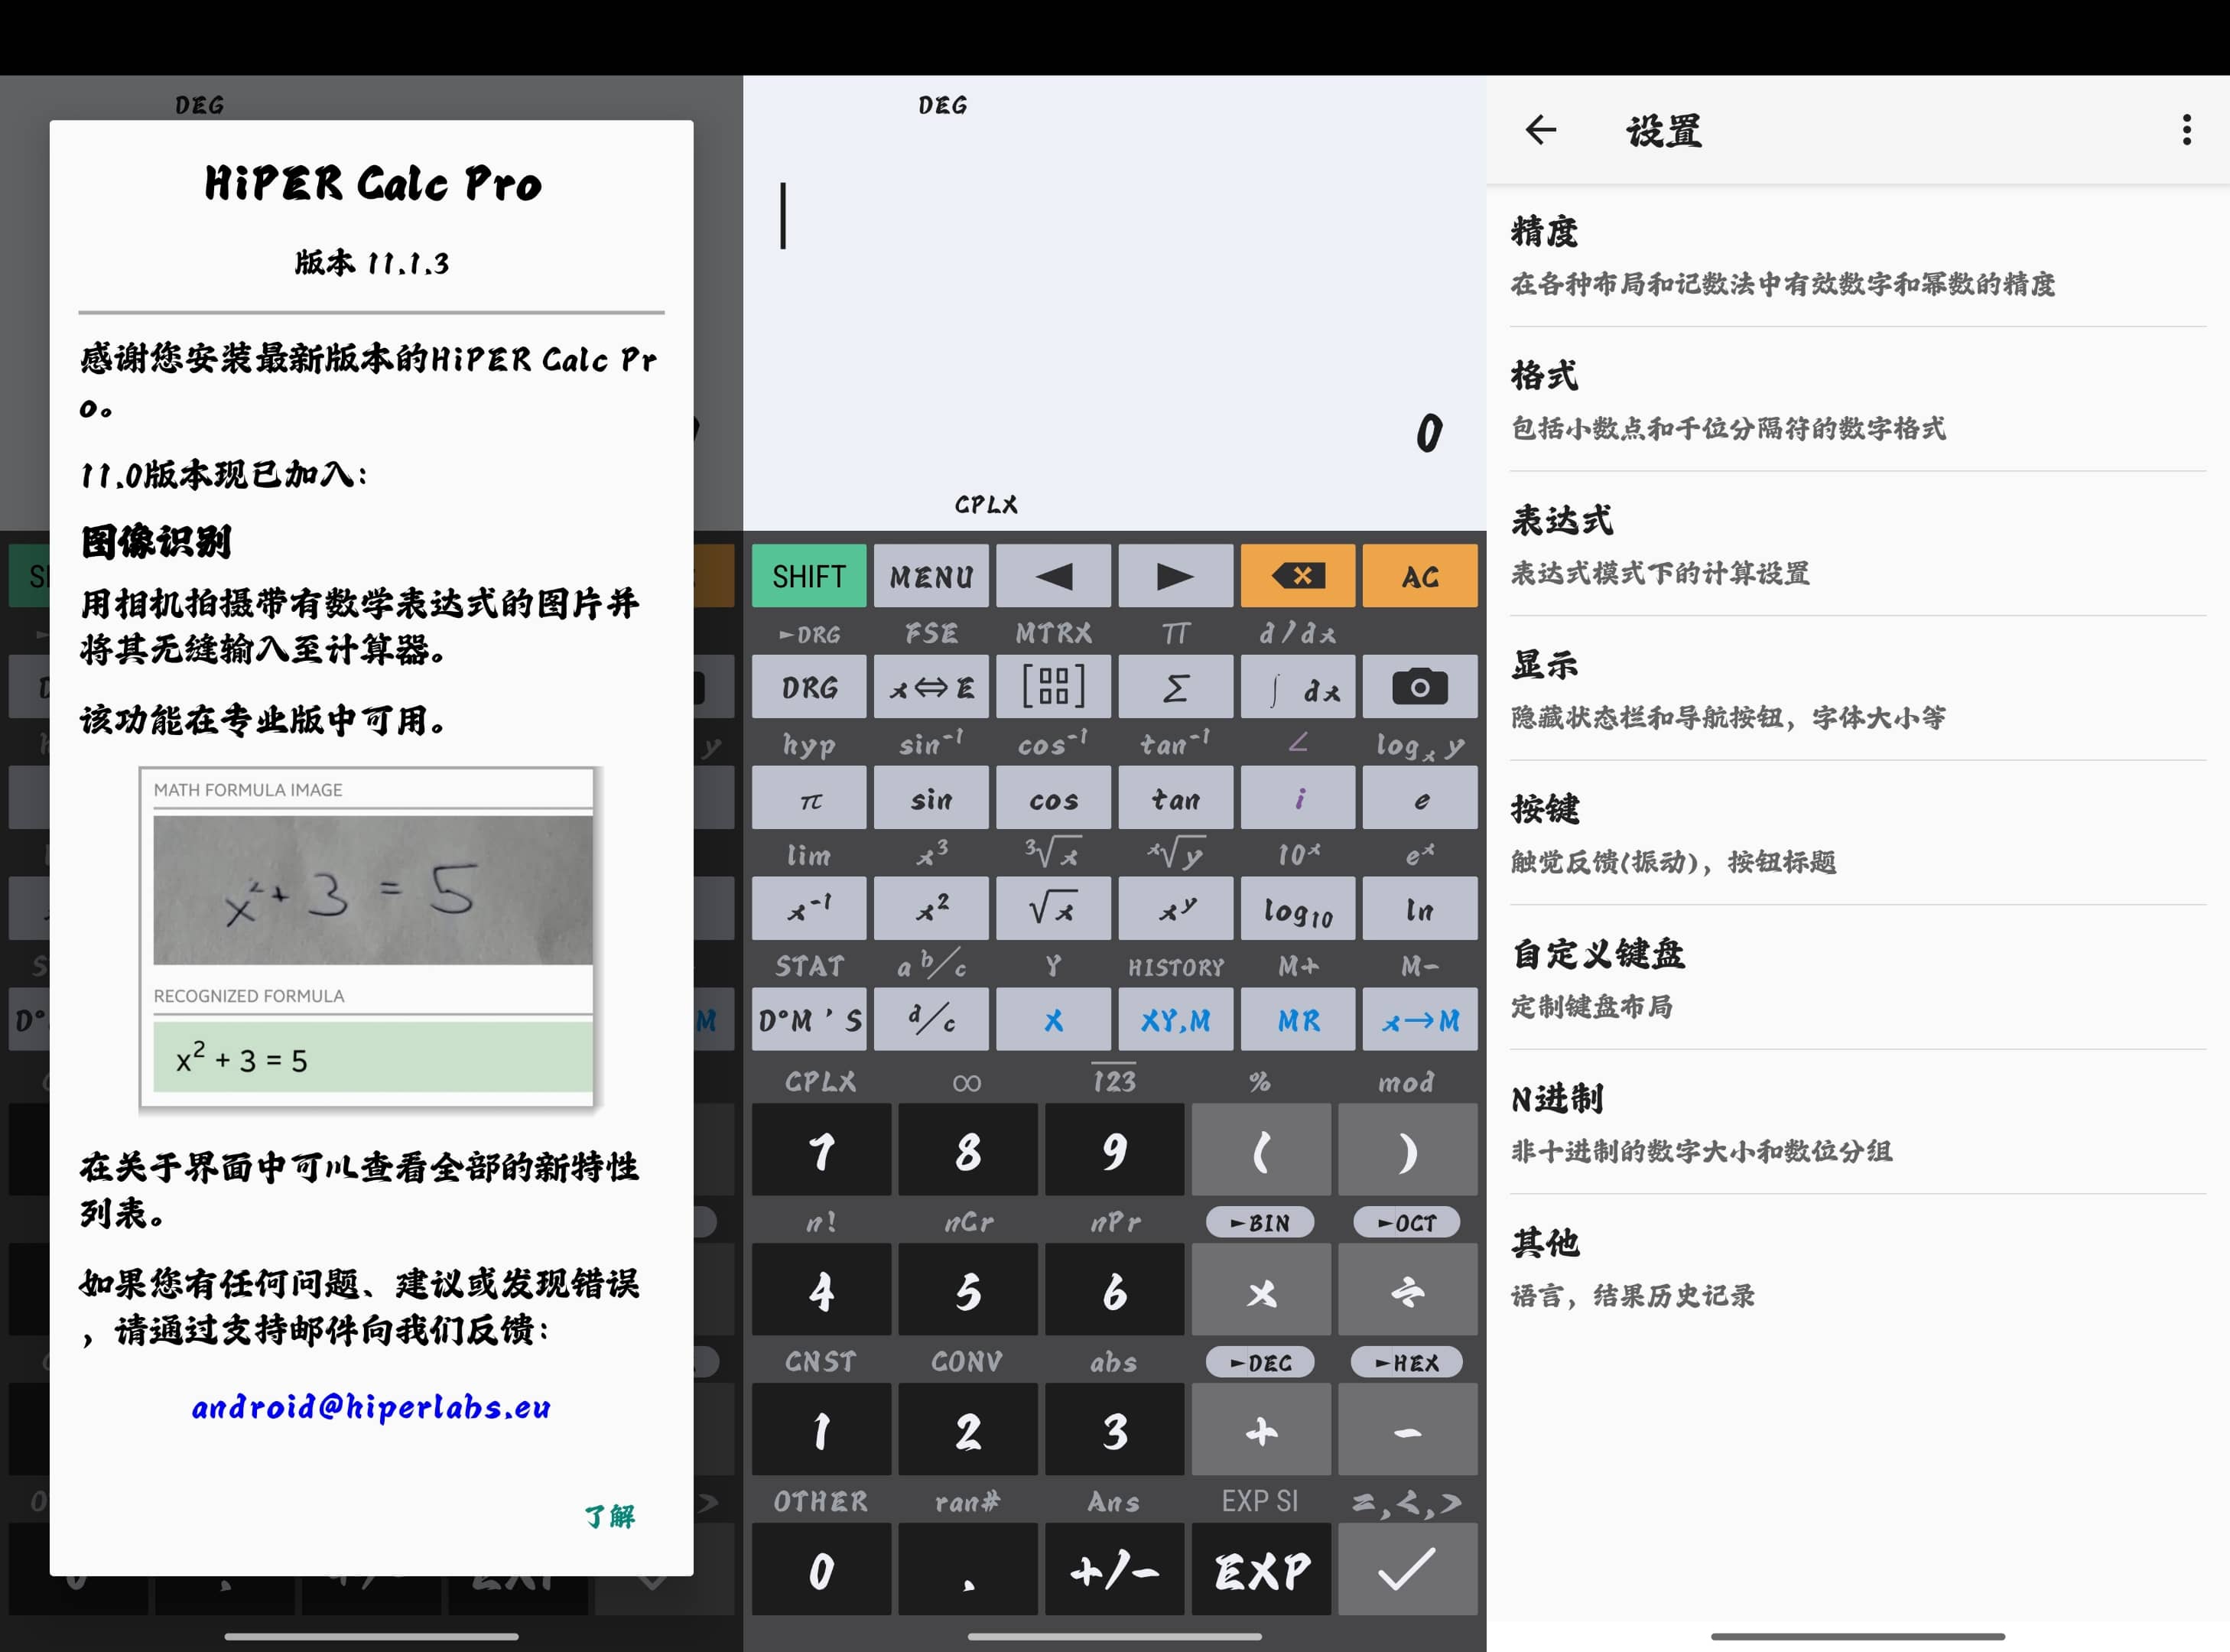The width and height of the screenshot is (2230, 1652).
Task: Tap the integral dx key
Action: click(1297, 687)
